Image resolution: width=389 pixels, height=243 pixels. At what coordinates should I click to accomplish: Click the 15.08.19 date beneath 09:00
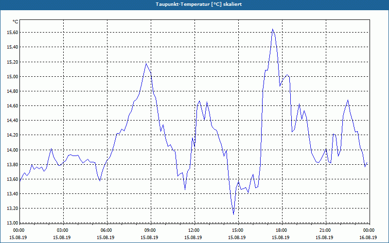(x=150, y=237)
